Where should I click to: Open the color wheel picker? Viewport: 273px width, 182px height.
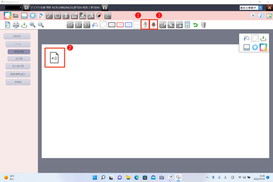tap(99, 15)
